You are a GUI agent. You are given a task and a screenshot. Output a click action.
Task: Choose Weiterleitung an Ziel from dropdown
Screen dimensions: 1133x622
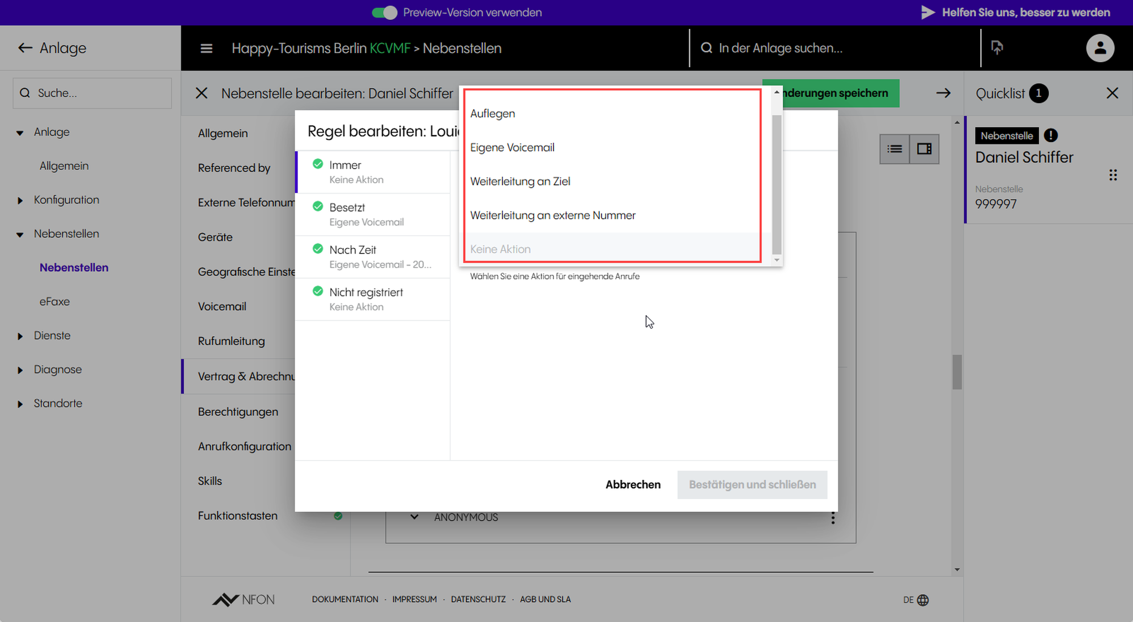520,182
